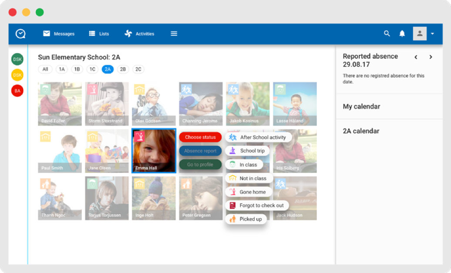Switch to the 1A class filter
This screenshot has width=451, height=273.
click(x=62, y=69)
